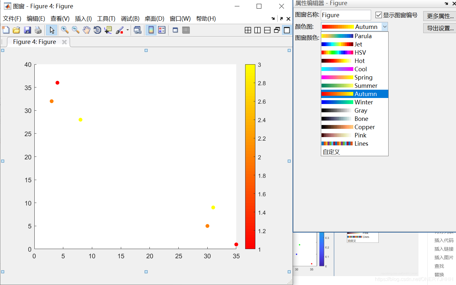The height and width of the screenshot is (285, 456).
Task: Open the 帮助(H) menu
Action: pyautogui.click(x=206, y=19)
